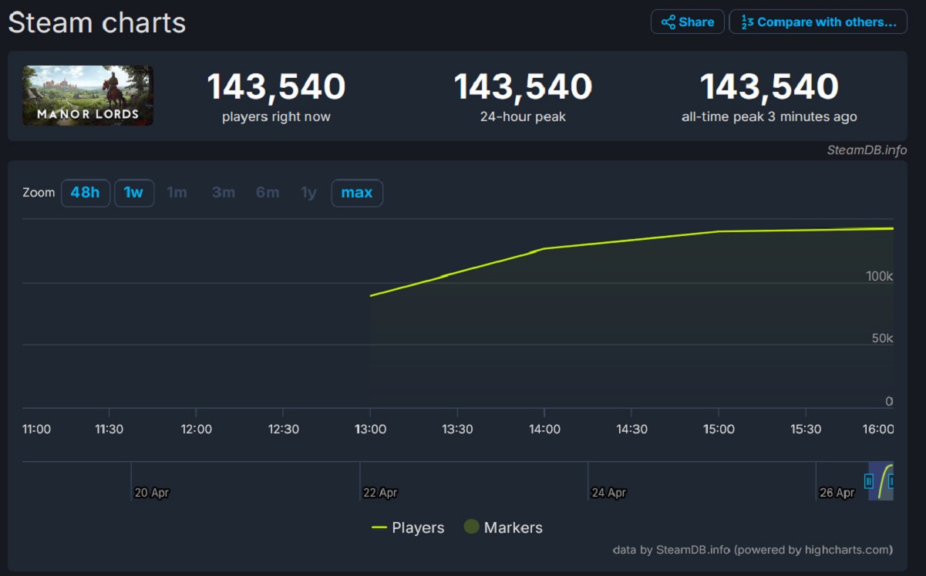
Task: Click the players right now count
Action: point(276,86)
